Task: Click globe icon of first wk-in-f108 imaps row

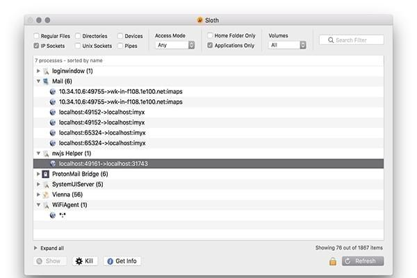Action: (53, 92)
